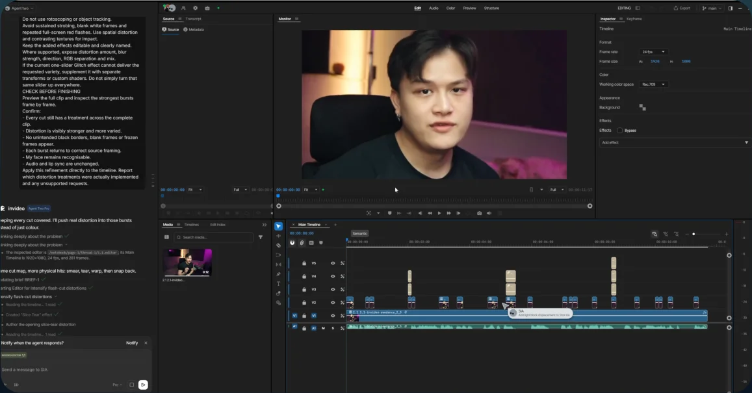The height and width of the screenshot is (393, 752).
Task: Send the message to SIA
Action: click(143, 385)
